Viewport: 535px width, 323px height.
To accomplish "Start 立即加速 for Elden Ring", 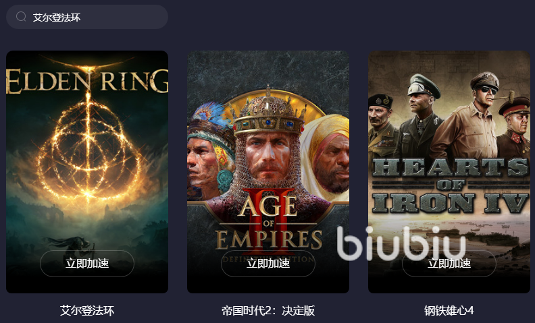I will point(87,264).
